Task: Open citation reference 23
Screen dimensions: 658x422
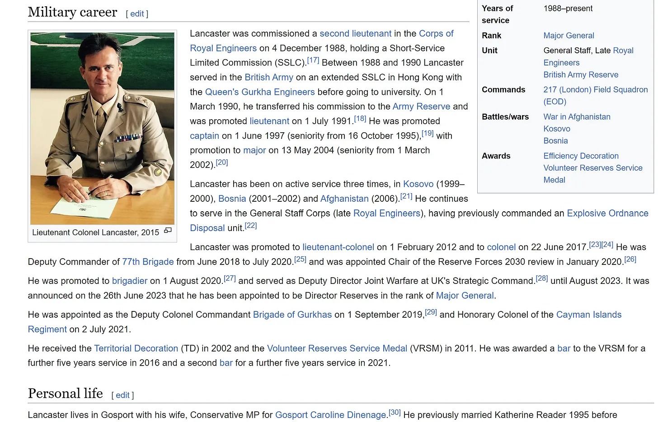Action: (x=595, y=245)
